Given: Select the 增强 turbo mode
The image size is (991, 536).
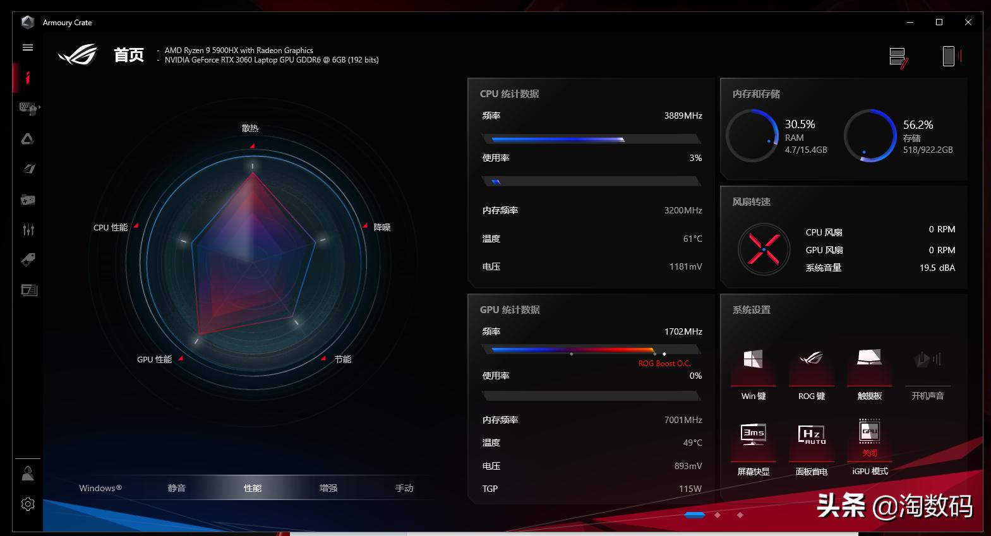Looking at the screenshot, I should pyautogui.click(x=328, y=488).
